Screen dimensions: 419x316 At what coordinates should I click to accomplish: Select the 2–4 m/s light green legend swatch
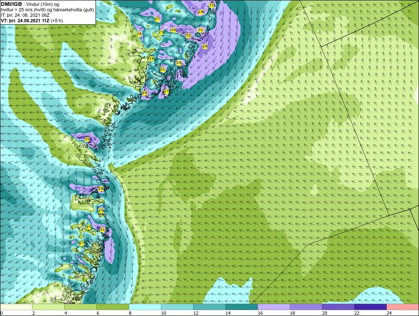48,307
